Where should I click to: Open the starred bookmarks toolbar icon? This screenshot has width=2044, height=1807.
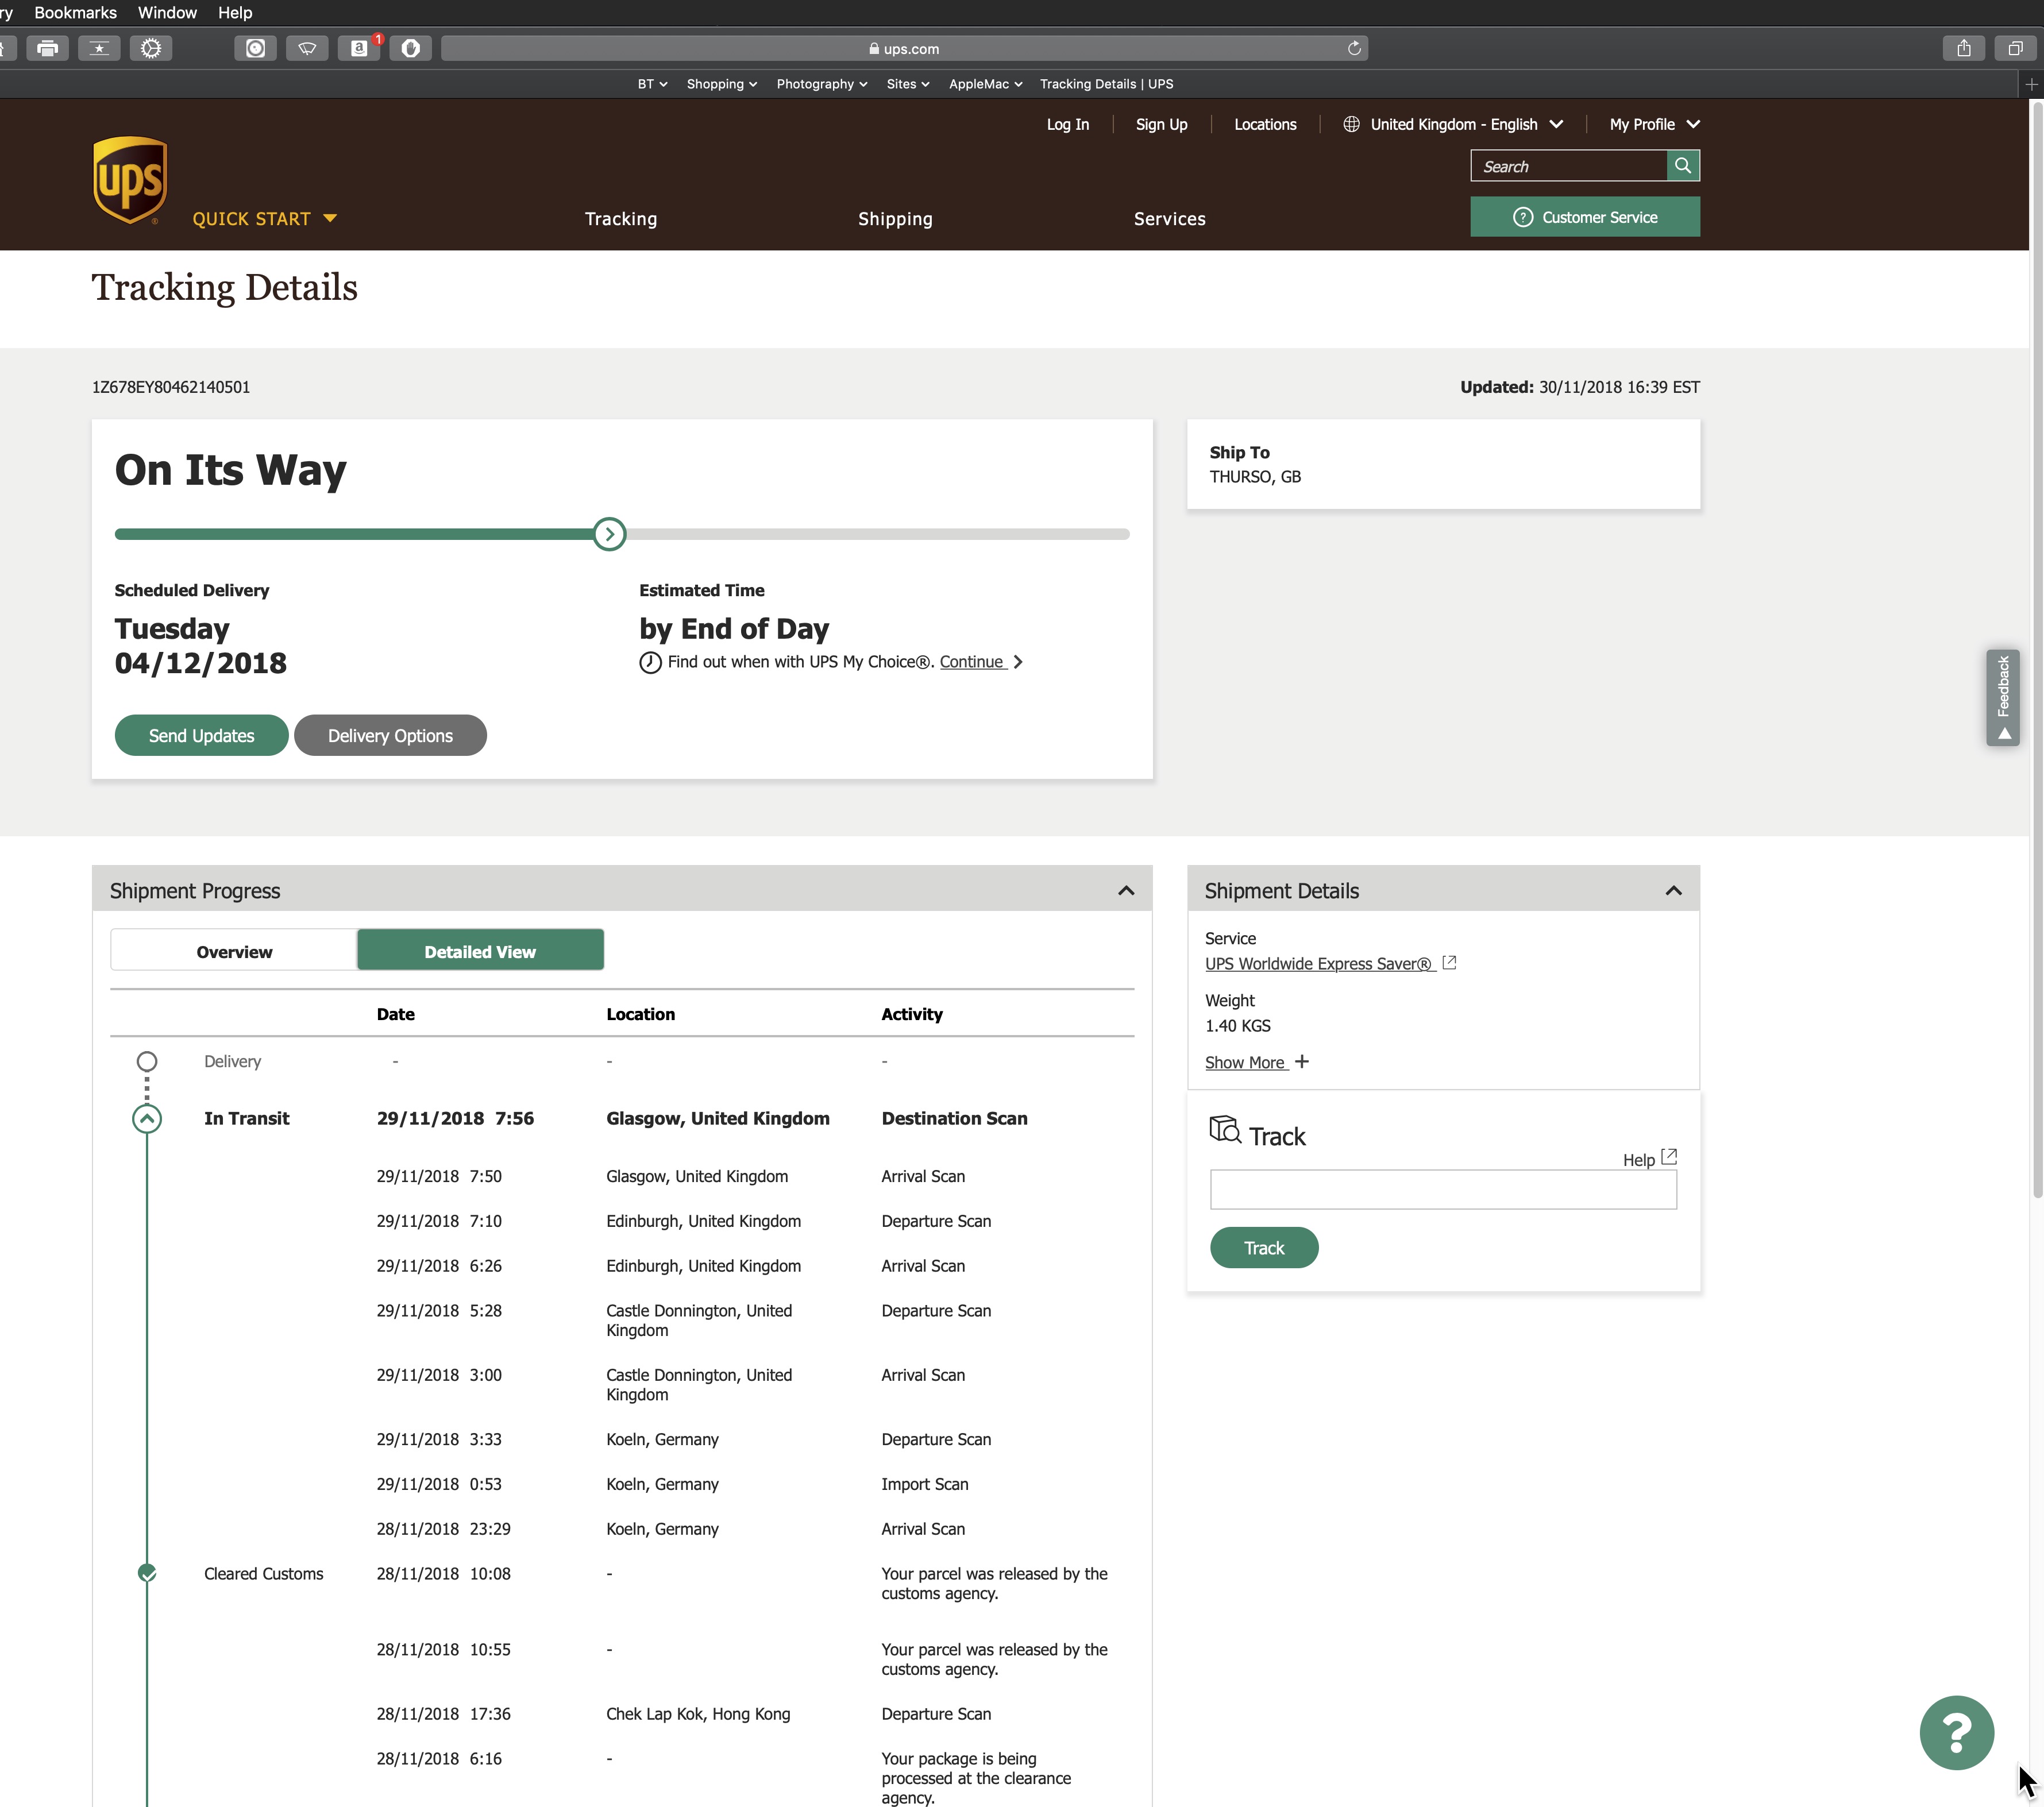pyautogui.click(x=99, y=48)
